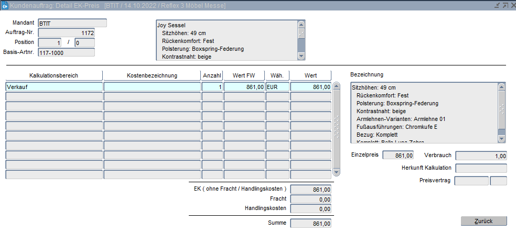Minimize the Kundenauftrag window
This screenshot has width=516, height=232.
tap(496, 5)
